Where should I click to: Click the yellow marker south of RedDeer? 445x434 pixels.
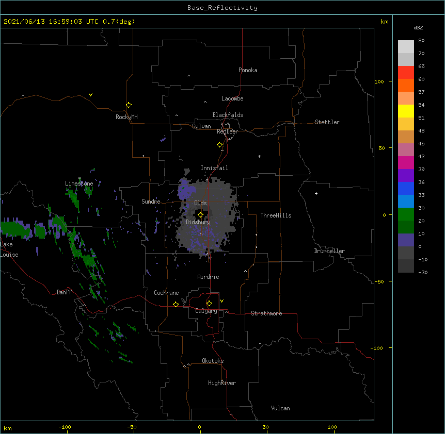(219, 145)
